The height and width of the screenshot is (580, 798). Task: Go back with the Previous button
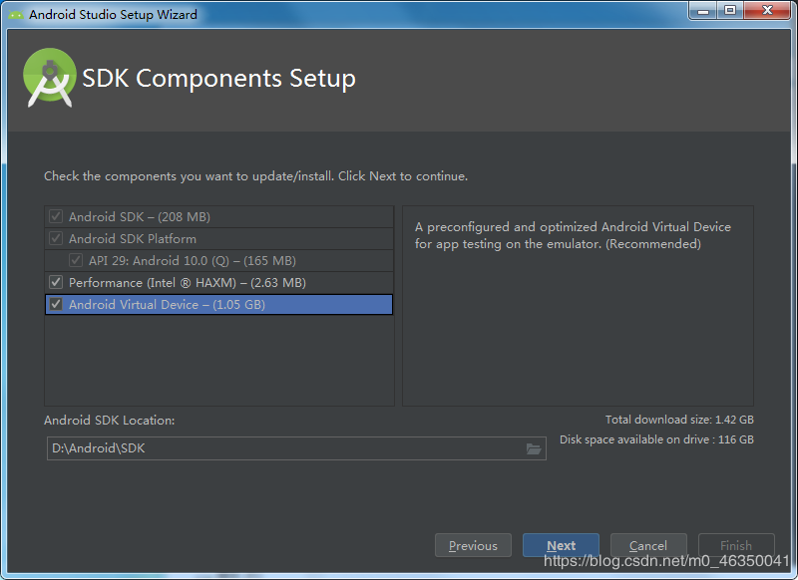click(473, 545)
